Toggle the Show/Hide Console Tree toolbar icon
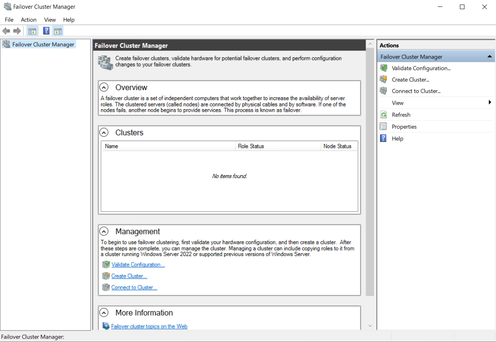The width and height of the screenshot is (496, 342). click(32, 31)
